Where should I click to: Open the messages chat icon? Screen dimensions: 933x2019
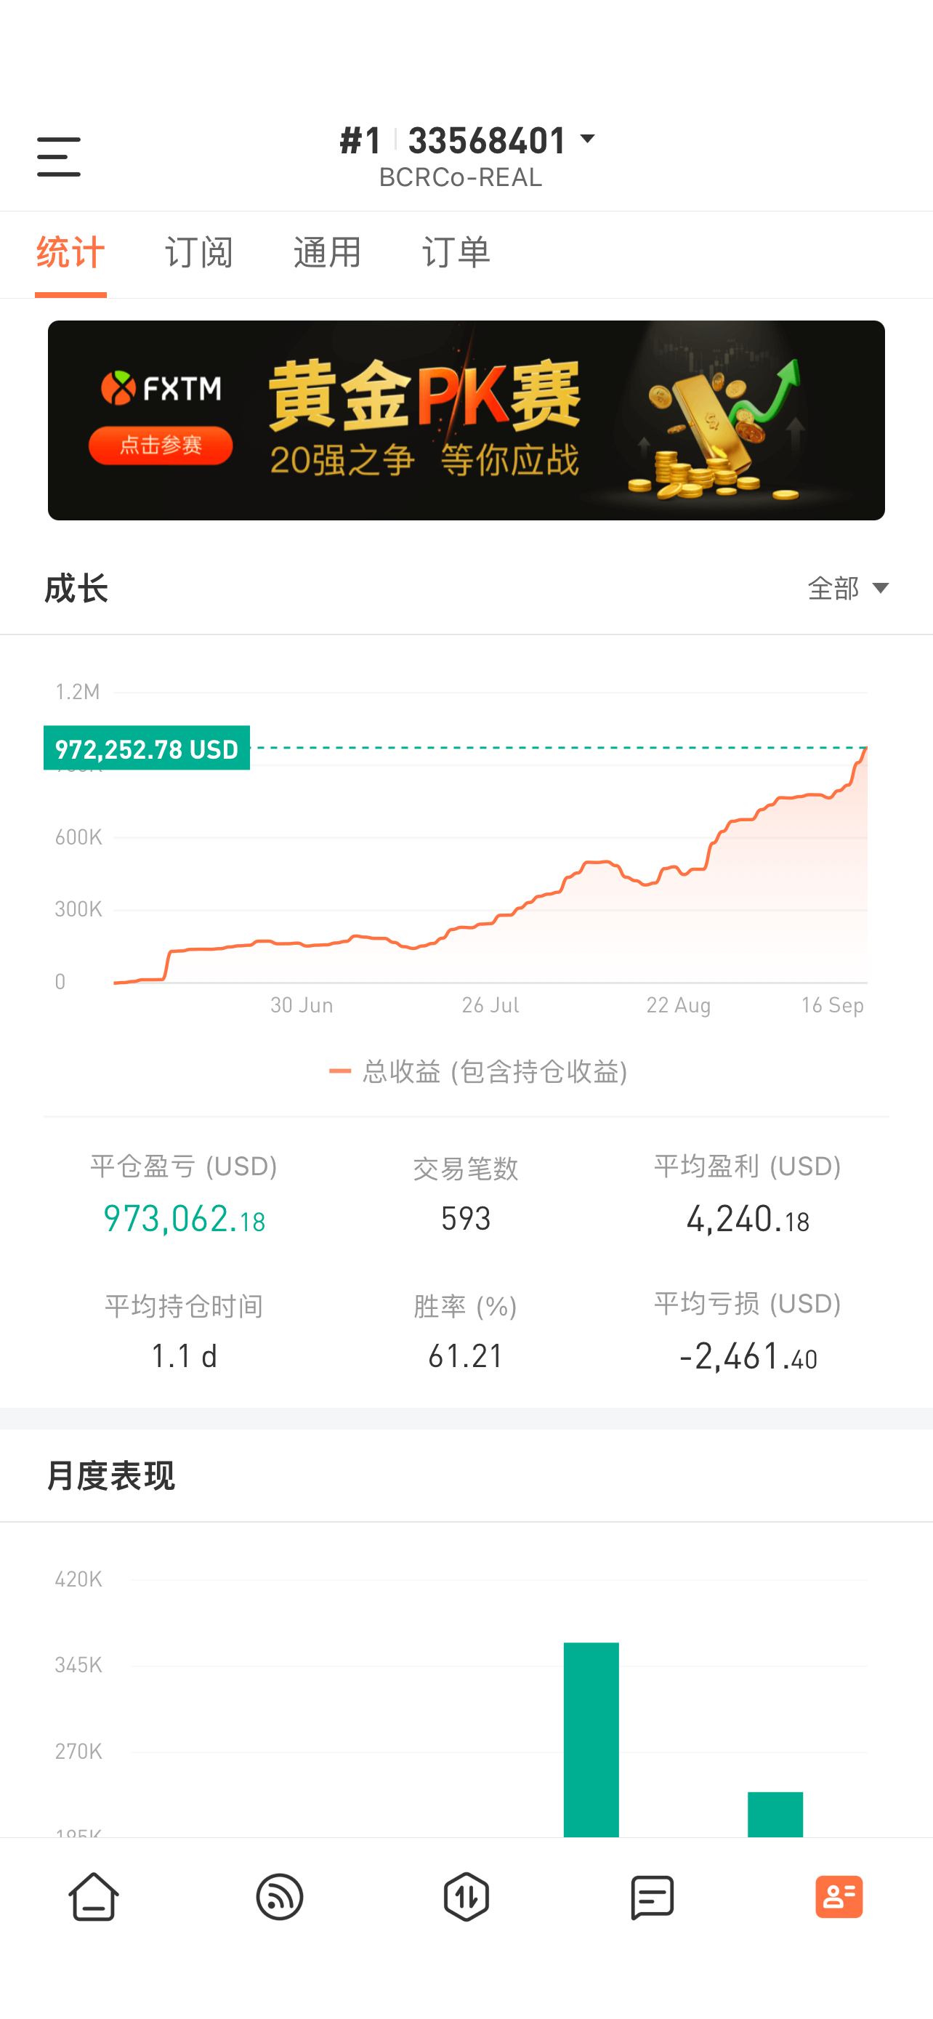point(653,1897)
